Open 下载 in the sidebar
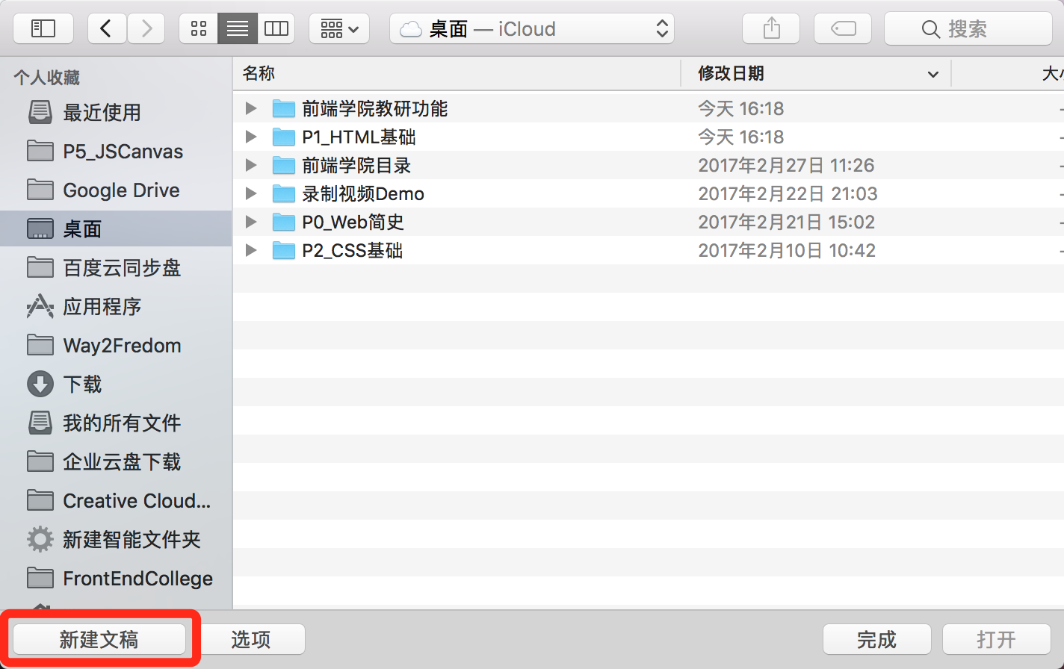1064x669 pixels. click(x=82, y=385)
